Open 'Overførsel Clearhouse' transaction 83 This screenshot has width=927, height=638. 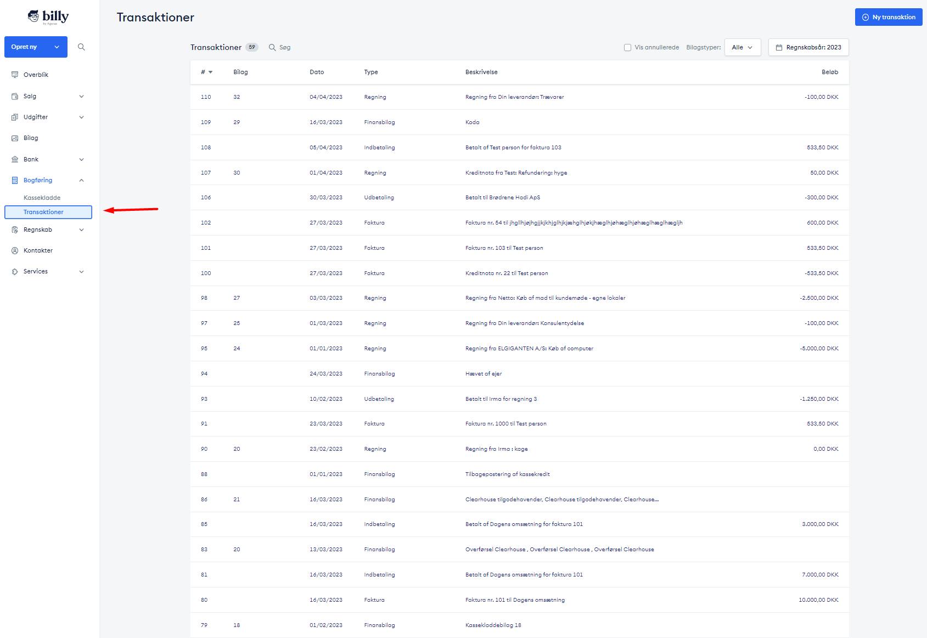pyautogui.click(x=519, y=550)
